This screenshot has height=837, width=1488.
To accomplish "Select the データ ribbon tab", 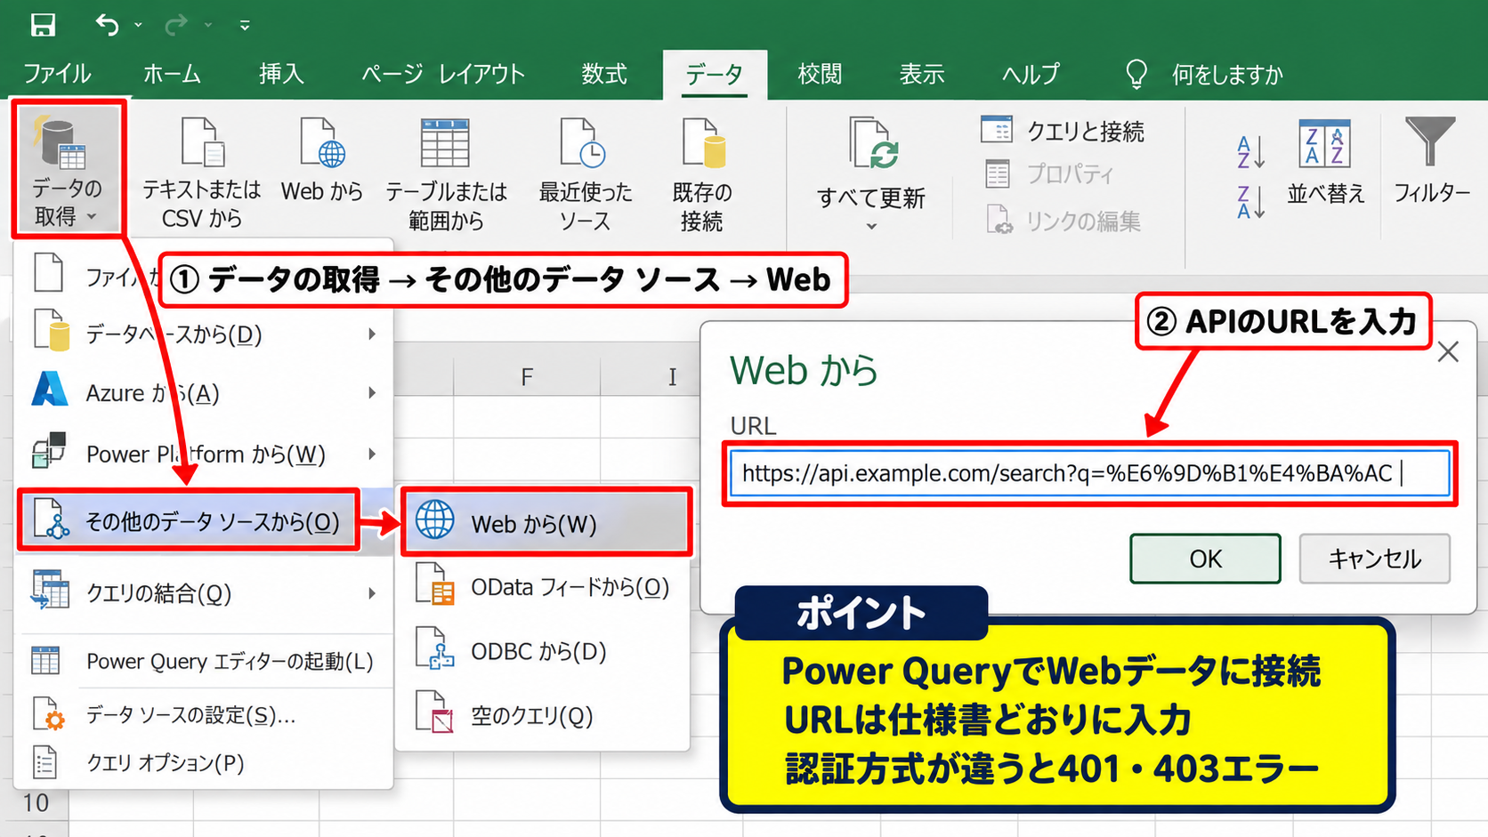I will [x=715, y=75].
